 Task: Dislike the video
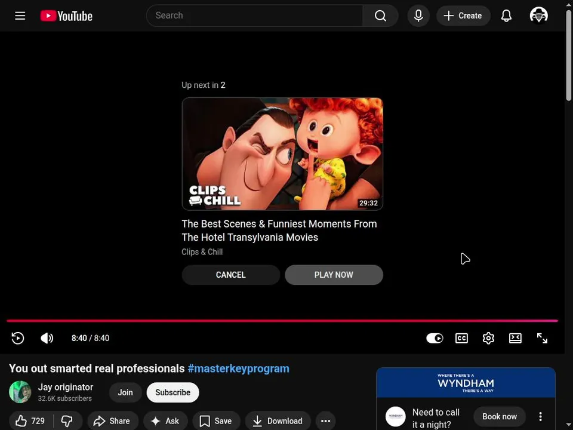pos(67,421)
